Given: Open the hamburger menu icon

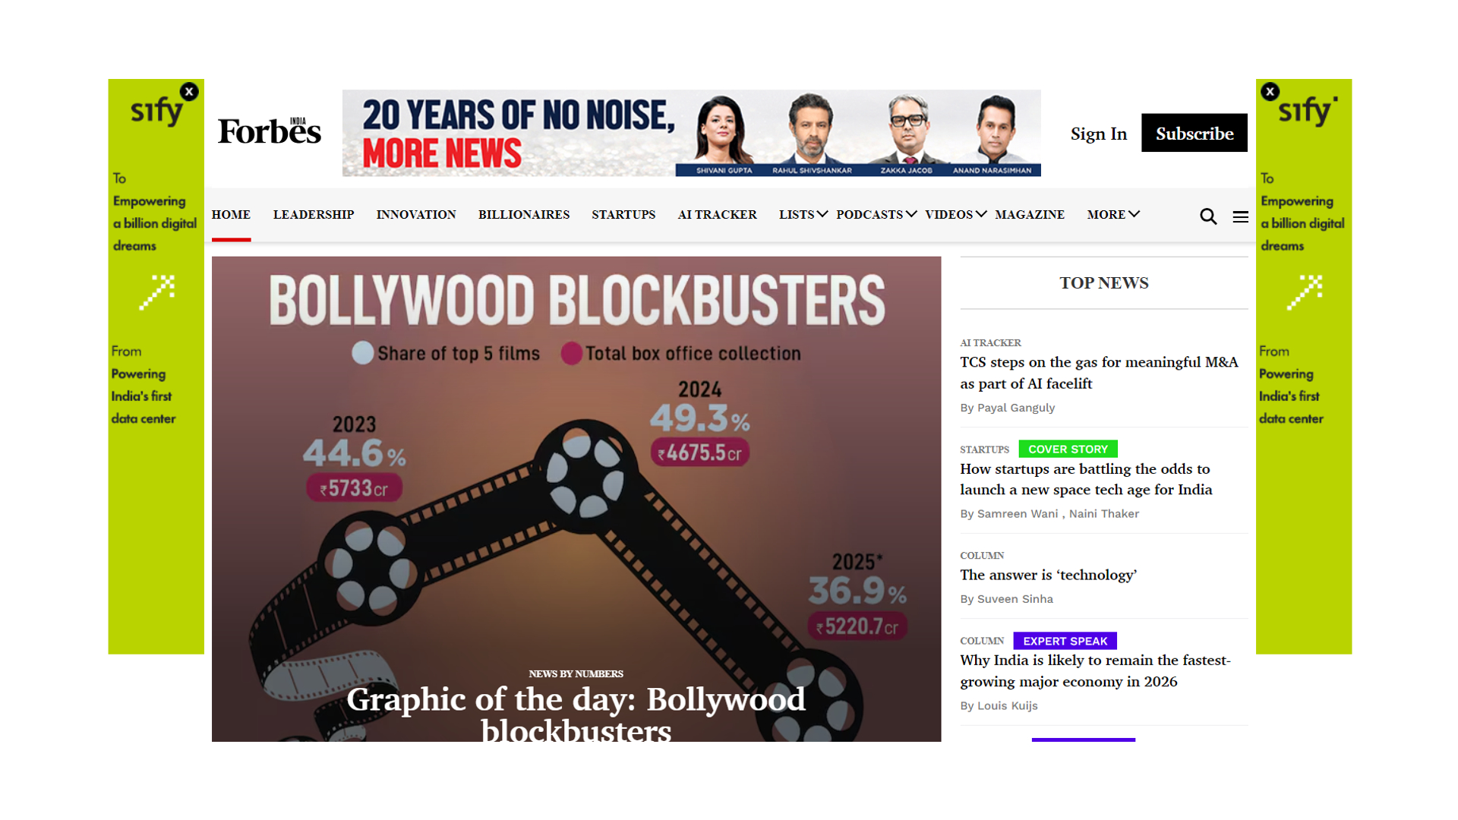Looking at the screenshot, I should [1240, 217].
